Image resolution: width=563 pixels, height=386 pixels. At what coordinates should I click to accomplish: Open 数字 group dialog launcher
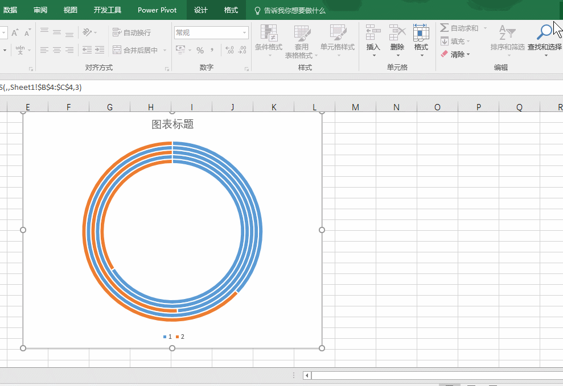(246, 69)
